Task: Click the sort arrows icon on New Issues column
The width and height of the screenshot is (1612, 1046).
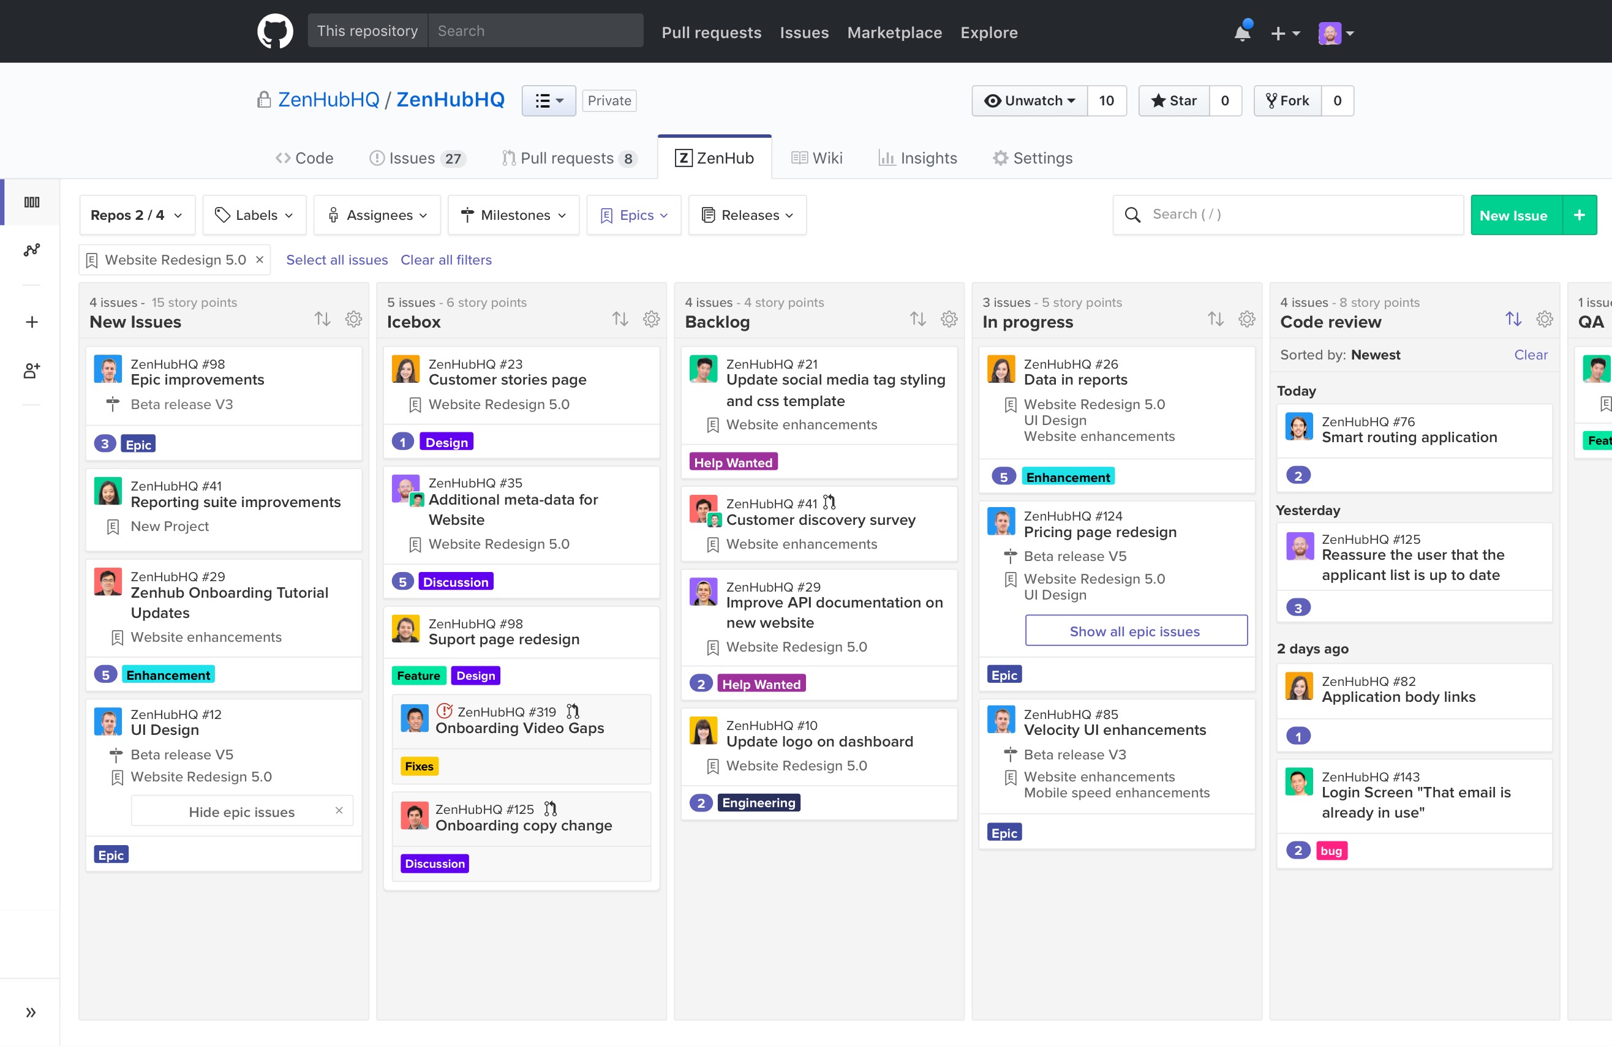Action: (x=322, y=318)
